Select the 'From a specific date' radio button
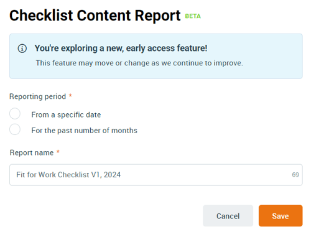The image size is (311, 232). [15, 113]
